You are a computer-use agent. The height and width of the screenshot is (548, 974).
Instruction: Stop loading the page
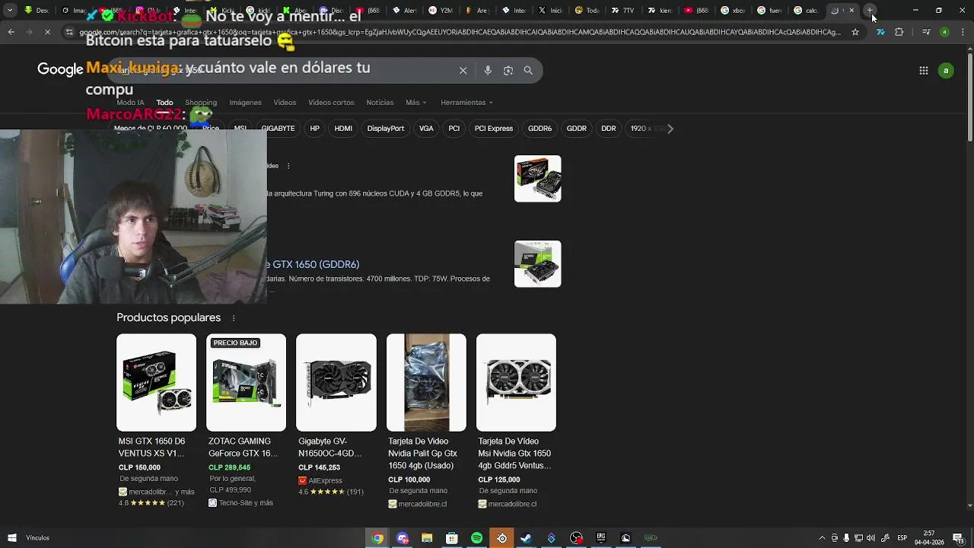click(x=47, y=32)
